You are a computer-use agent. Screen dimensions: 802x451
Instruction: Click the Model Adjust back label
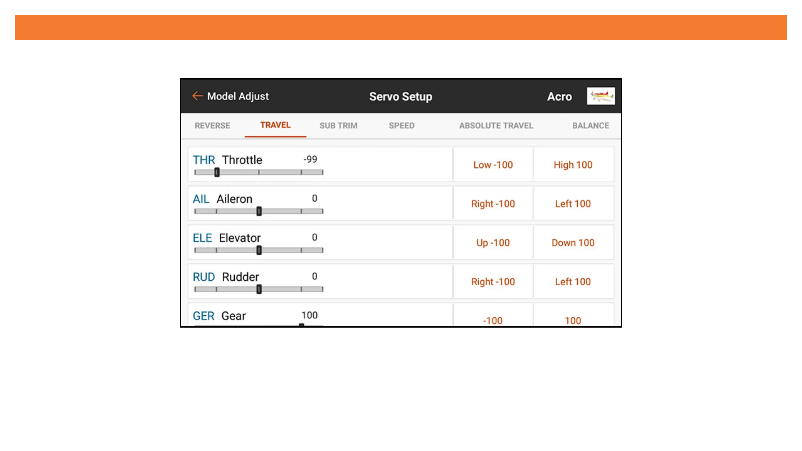238,96
